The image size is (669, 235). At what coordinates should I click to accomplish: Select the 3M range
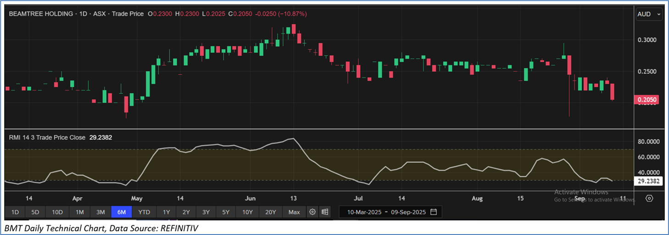coord(100,212)
